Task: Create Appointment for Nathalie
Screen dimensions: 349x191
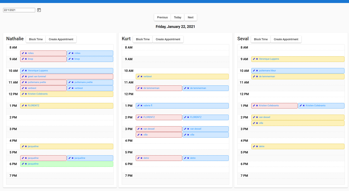Action: click(61, 39)
